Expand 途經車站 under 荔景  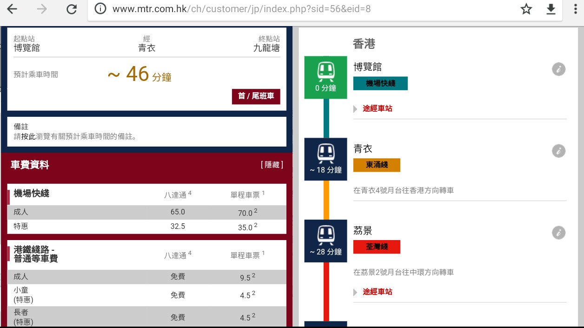(377, 292)
